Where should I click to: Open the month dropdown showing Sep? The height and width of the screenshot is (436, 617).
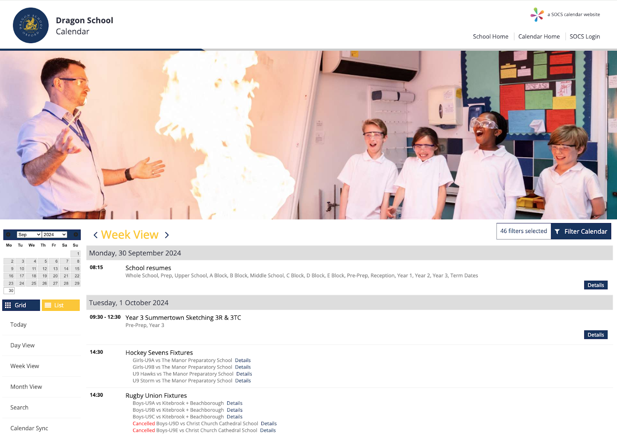point(29,235)
